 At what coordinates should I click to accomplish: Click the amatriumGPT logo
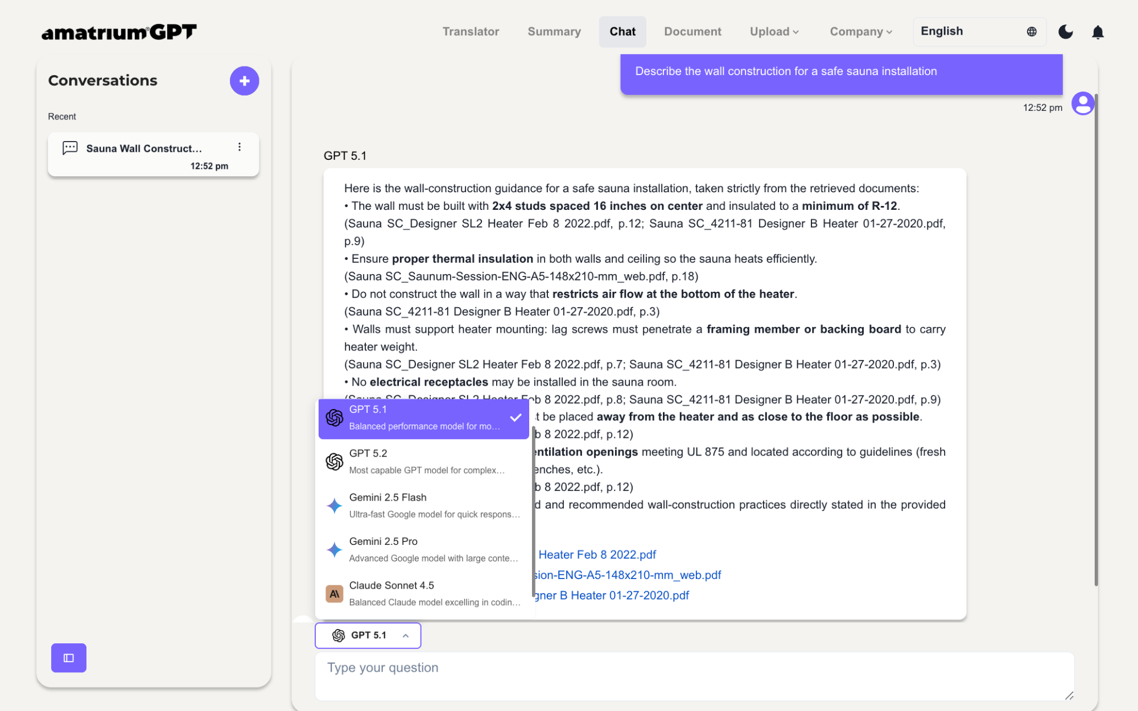pyautogui.click(x=119, y=31)
